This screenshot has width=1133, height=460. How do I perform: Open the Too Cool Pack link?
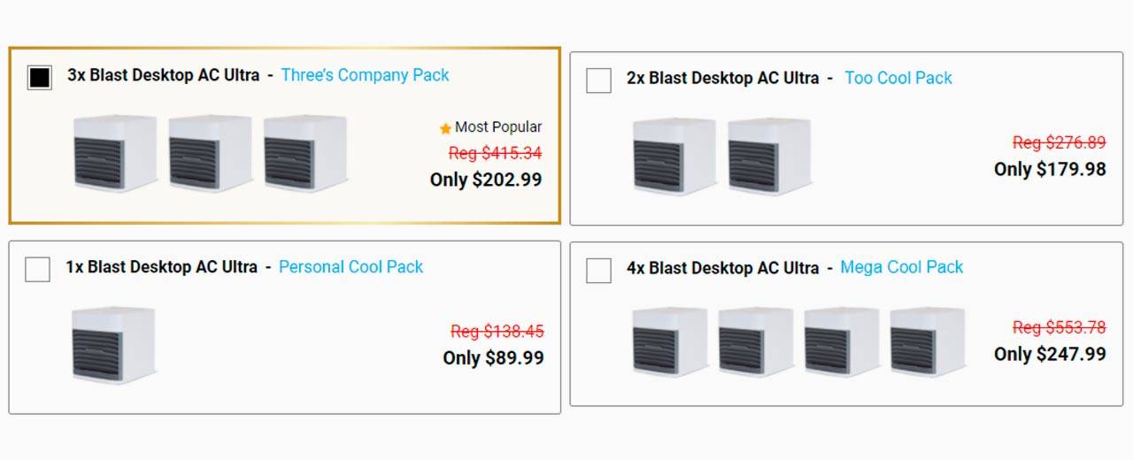click(898, 78)
